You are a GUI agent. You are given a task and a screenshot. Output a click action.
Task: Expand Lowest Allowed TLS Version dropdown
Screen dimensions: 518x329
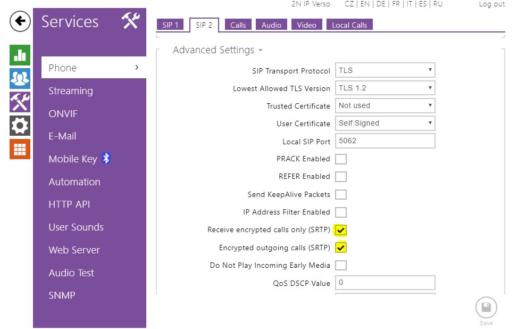click(385, 88)
